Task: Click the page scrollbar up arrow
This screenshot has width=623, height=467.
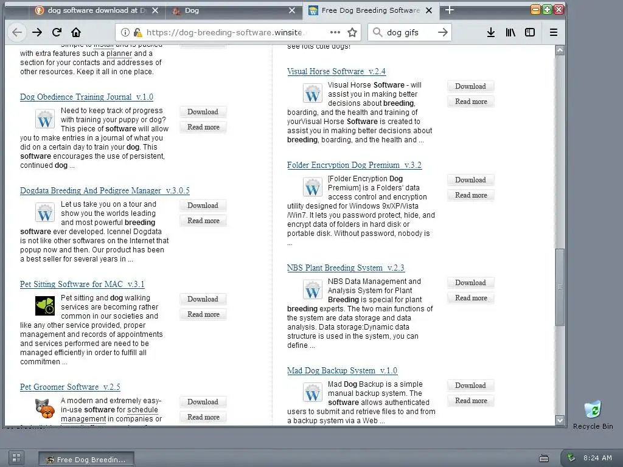Action: (x=560, y=50)
